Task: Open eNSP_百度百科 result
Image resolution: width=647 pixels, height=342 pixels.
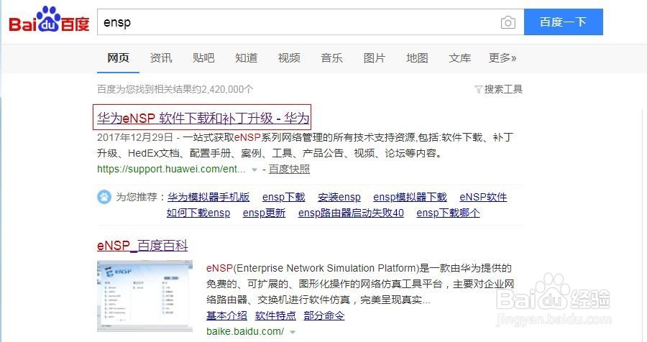Action: click(x=142, y=246)
